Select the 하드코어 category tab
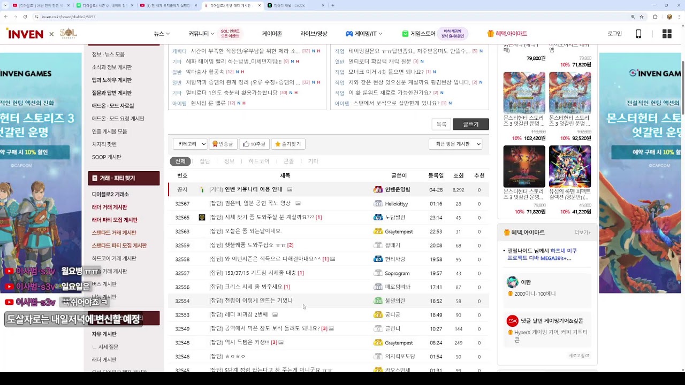This screenshot has height=385, width=685. [x=259, y=161]
